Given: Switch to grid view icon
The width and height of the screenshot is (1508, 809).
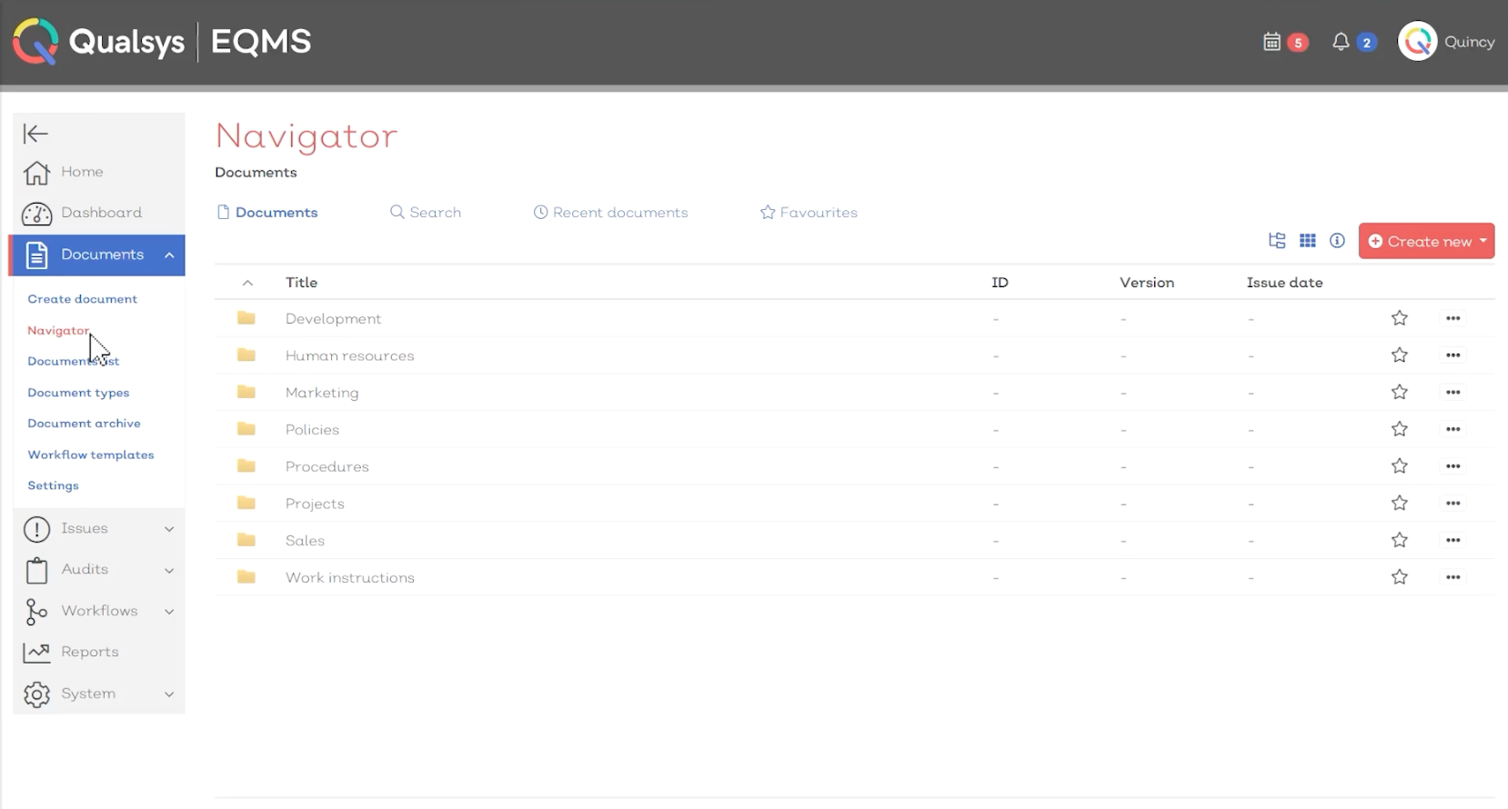Looking at the screenshot, I should pos(1308,241).
